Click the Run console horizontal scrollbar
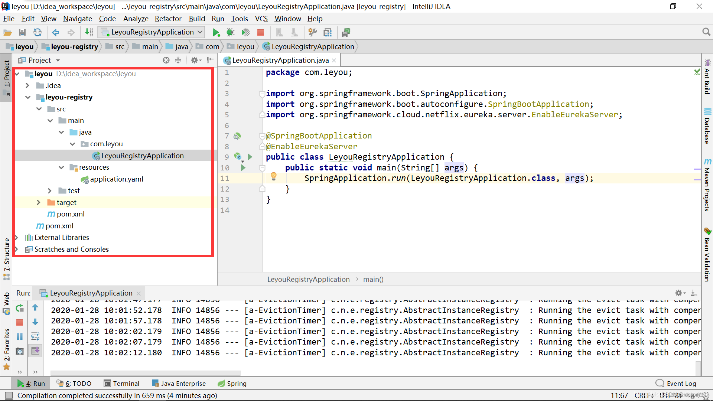 [146, 373]
